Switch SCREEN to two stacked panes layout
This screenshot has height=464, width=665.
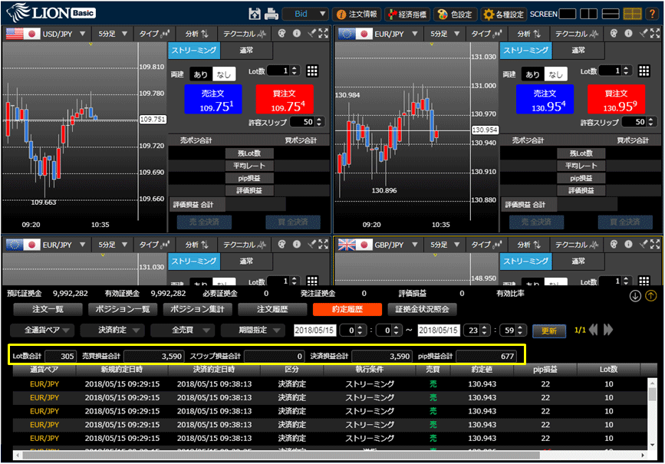(x=611, y=14)
